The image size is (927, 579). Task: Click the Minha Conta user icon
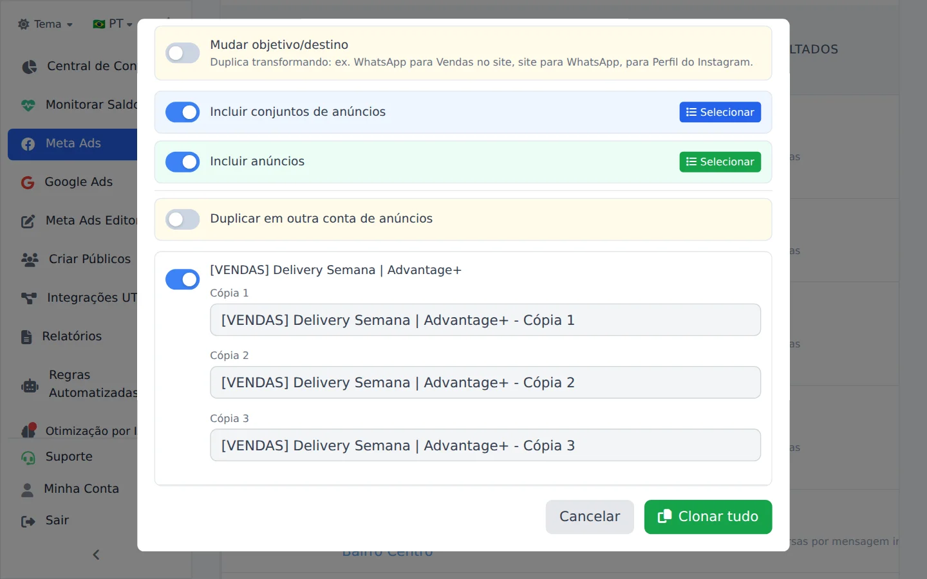(x=27, y=490)
